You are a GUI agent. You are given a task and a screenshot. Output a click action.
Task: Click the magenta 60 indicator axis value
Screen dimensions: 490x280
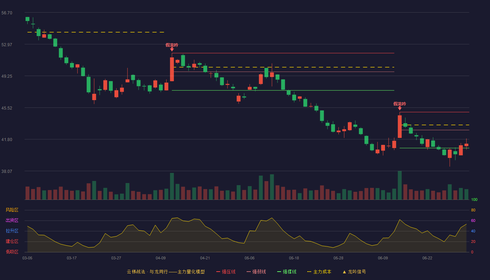(473, 220)
